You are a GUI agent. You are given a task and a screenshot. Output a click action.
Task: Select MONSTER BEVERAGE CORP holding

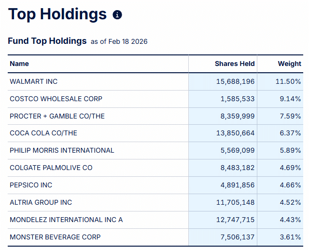point(56,237)
